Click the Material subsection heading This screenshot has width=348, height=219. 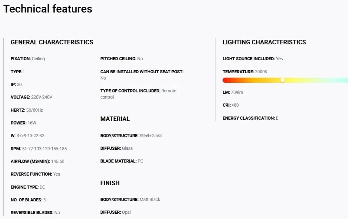(115, 119)
